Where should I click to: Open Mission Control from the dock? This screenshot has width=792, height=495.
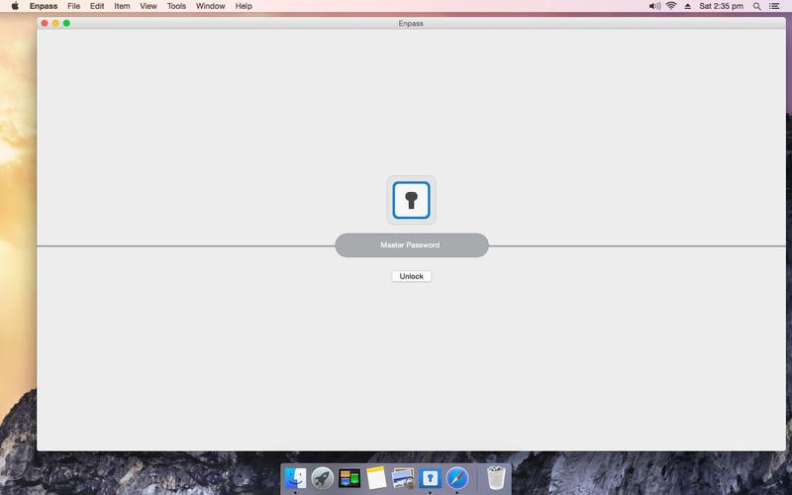pyautogui.click(x=348, y=478)
